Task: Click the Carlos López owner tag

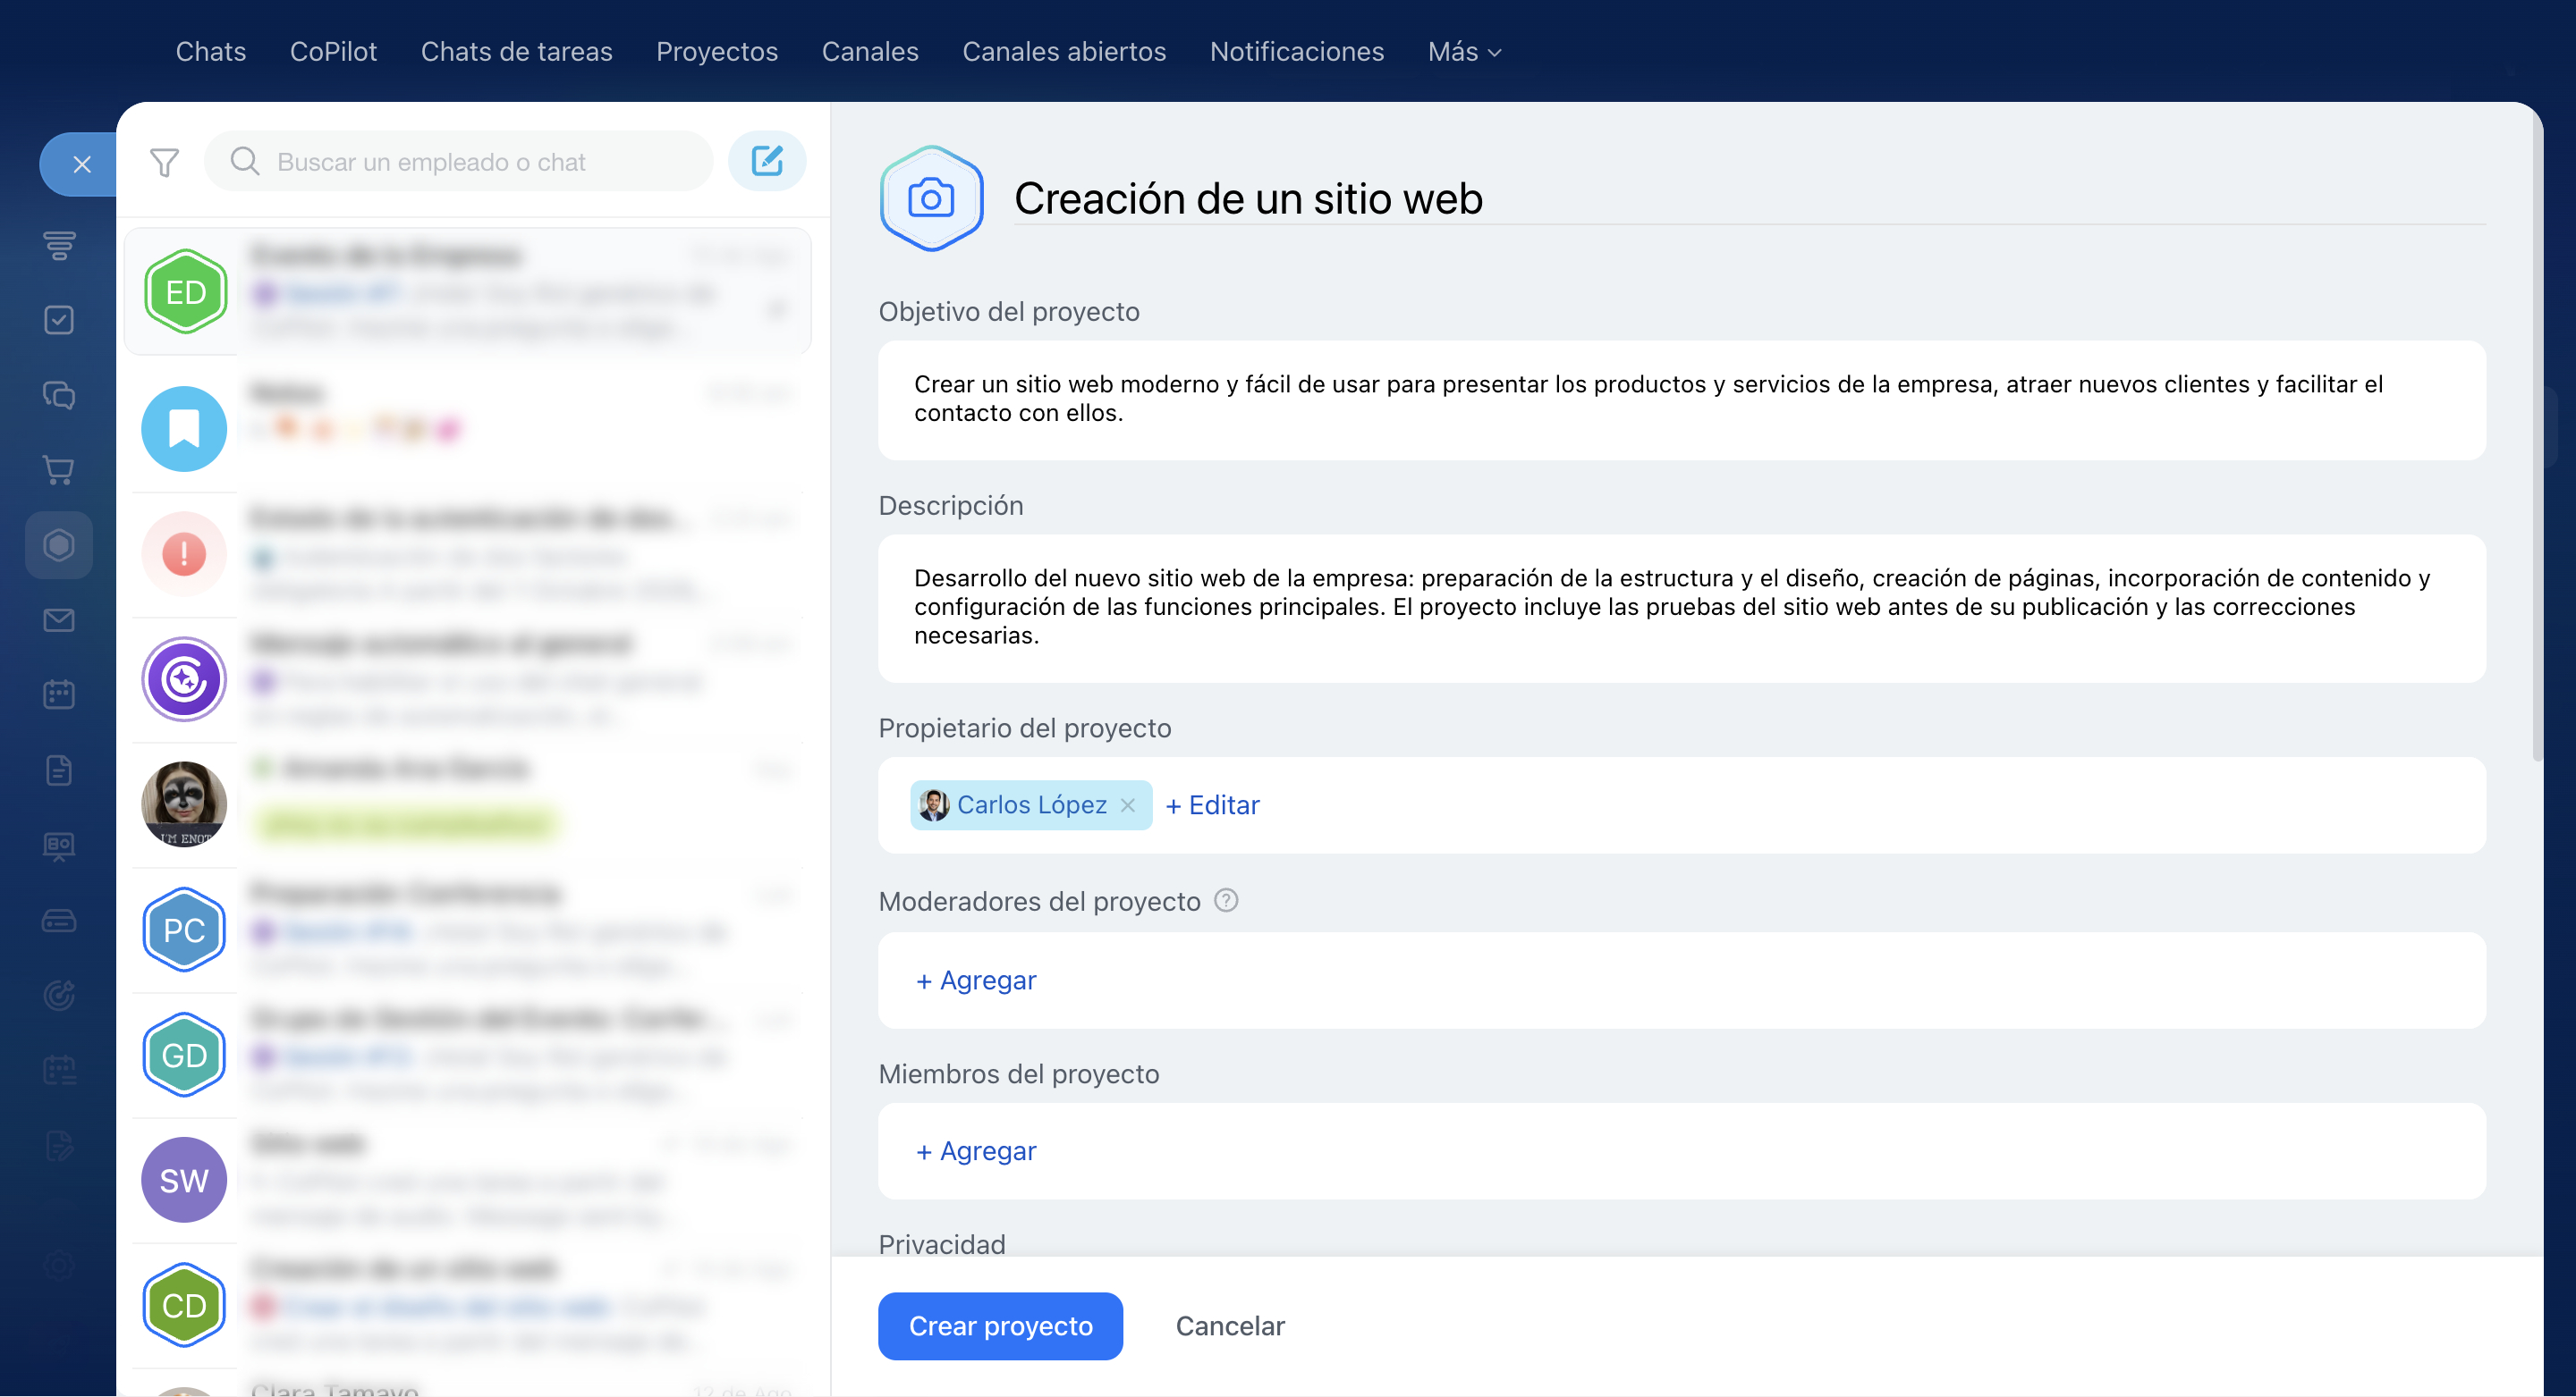Action: click(x=1031, y=805)
